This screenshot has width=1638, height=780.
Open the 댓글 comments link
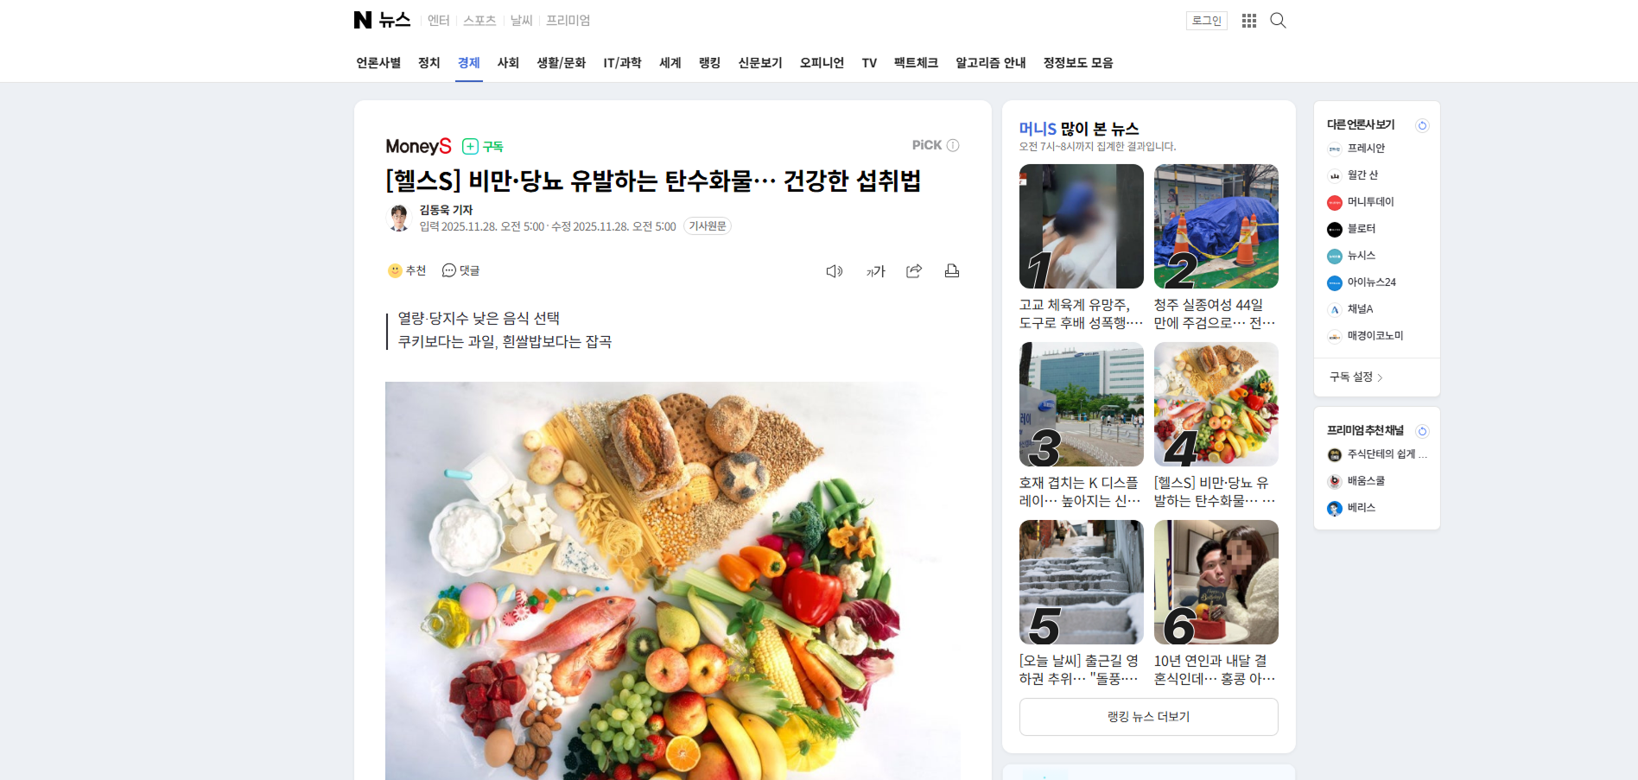460,270
